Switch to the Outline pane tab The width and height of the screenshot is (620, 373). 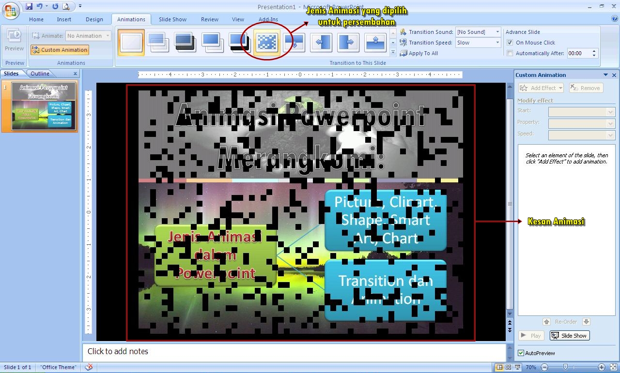(x=40, y=74)
